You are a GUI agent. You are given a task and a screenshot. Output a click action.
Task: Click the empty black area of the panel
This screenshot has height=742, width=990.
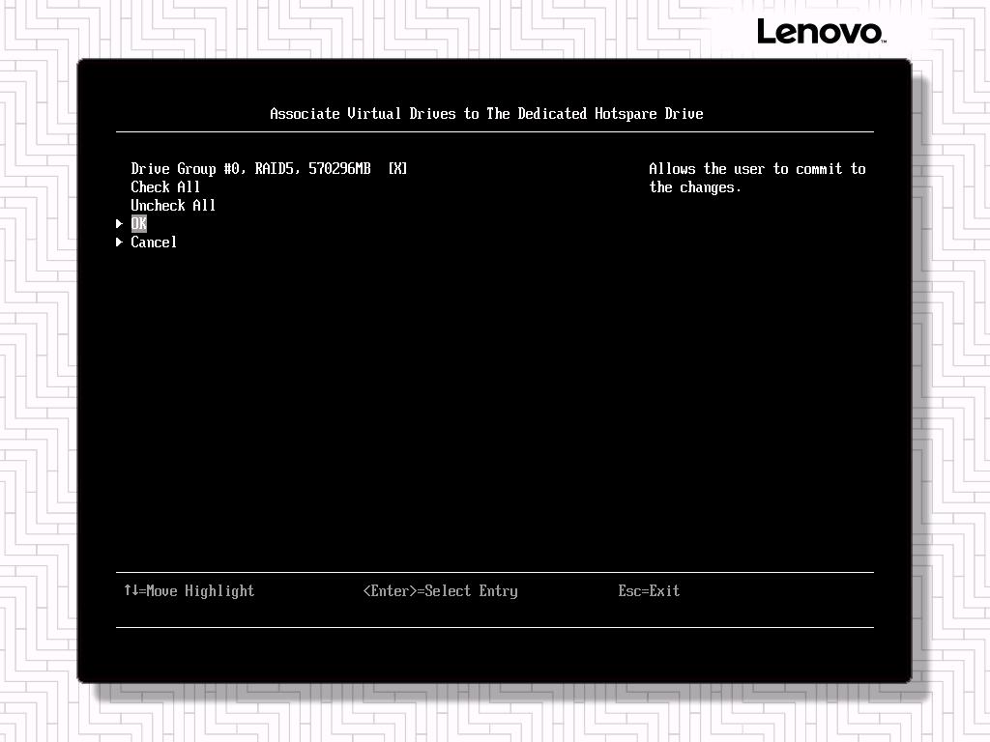[x=483, y=406]
